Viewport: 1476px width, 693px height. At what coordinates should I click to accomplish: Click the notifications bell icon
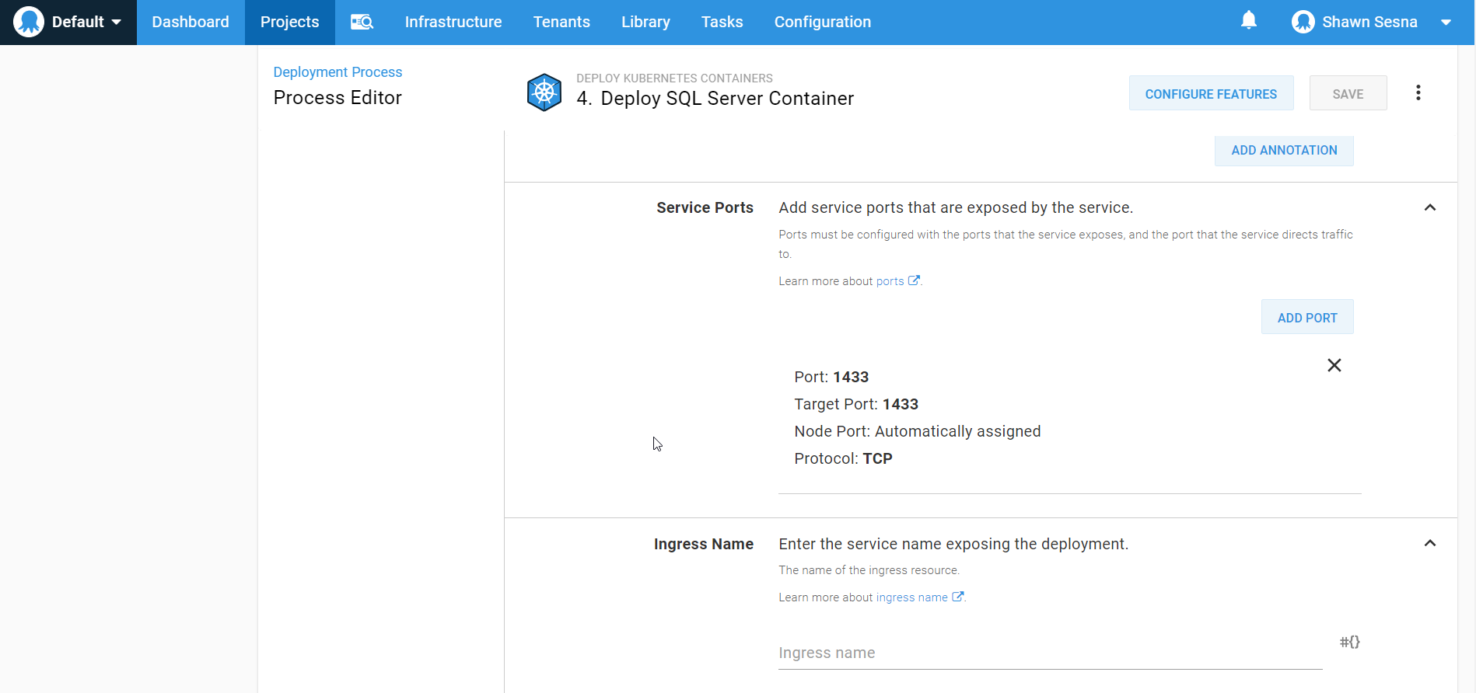(x=1248, y=21)
